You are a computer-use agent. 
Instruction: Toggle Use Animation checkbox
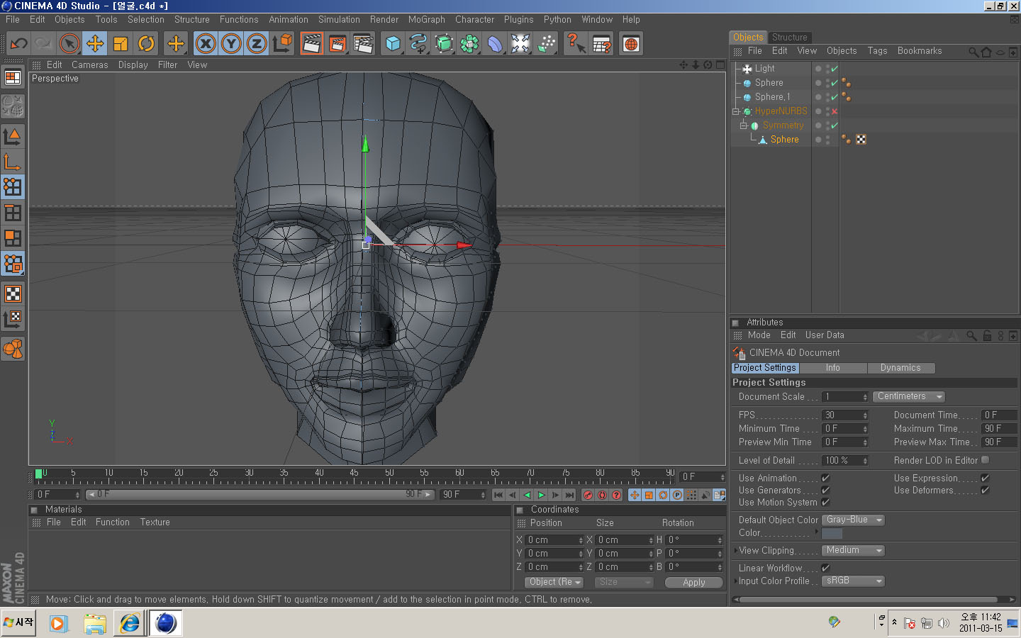[825, 478]
